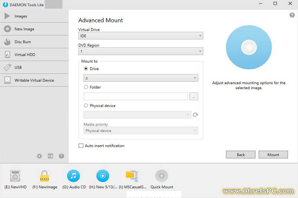298x198 pixels.
Task: Click the USB stick icon
Action: point(7,67)
